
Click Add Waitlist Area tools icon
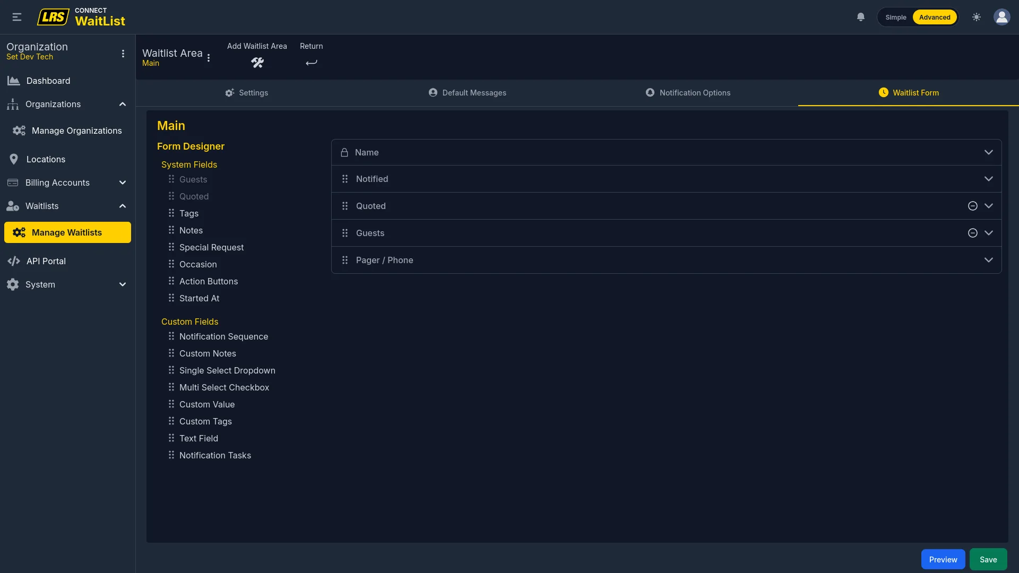coord(257,63)
